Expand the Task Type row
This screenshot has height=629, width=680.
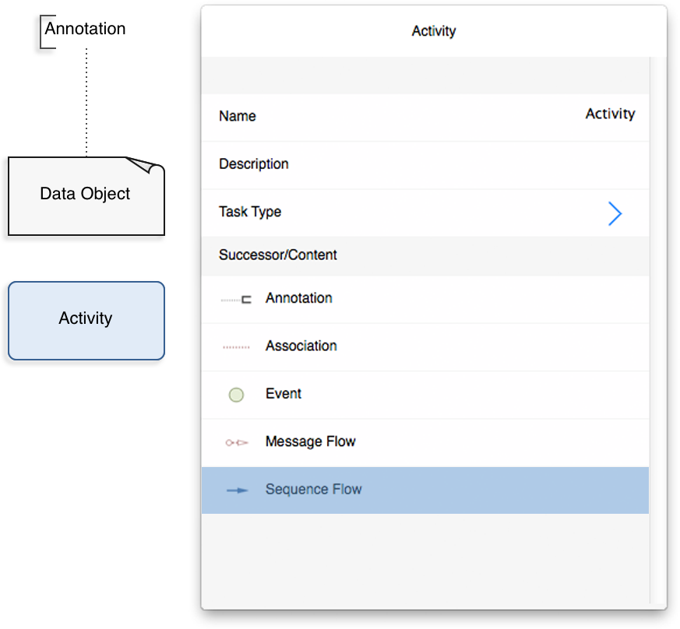[425, 213]
